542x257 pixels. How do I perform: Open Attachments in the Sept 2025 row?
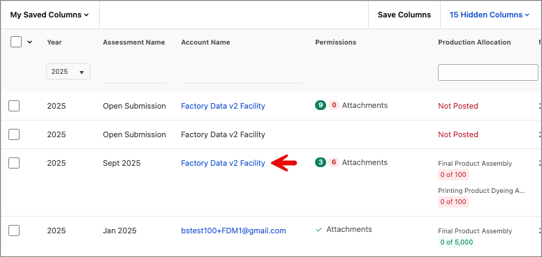pos(365,162)
